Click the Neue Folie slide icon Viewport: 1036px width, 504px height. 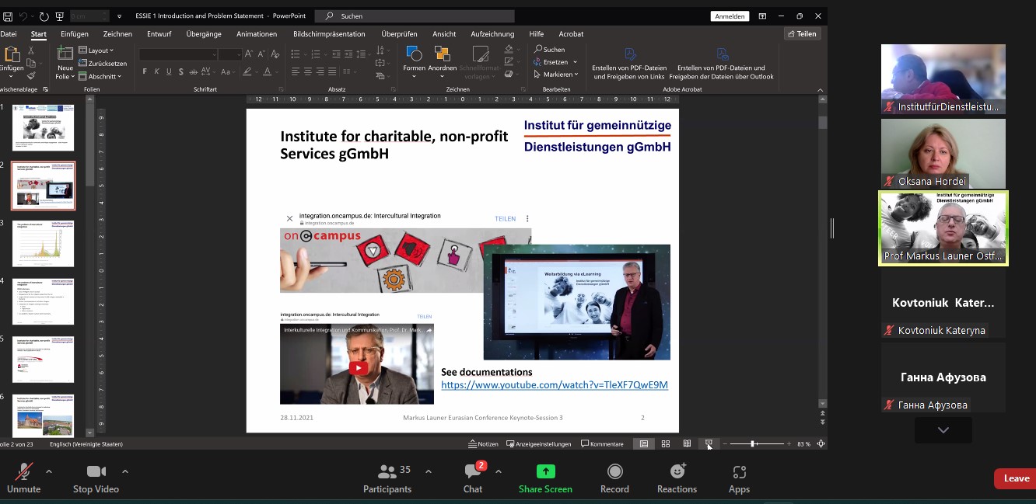pyautogui.click(x=65, y=53)
